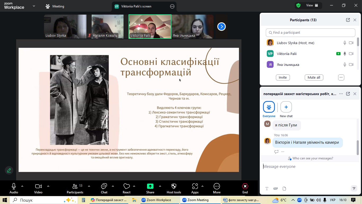
Task: Click the Find a participant search field
Action: [x=310, y=32]
